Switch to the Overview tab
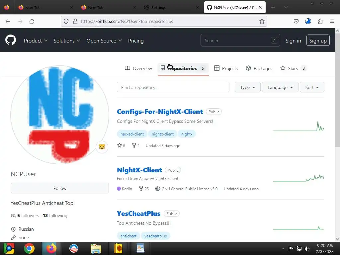Viewport: 340px width, 255px height. point(138,68)
